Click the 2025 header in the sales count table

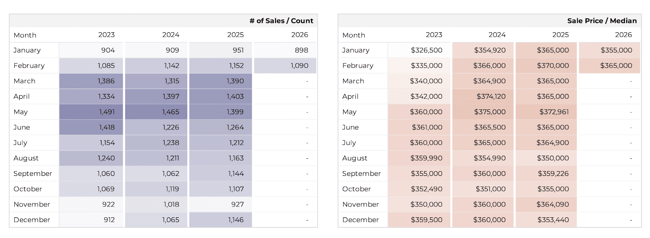(x=236, y=35)
